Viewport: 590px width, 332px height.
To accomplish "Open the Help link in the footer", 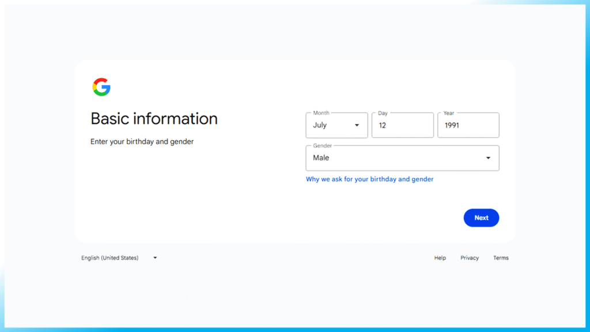I will point(440,258).
